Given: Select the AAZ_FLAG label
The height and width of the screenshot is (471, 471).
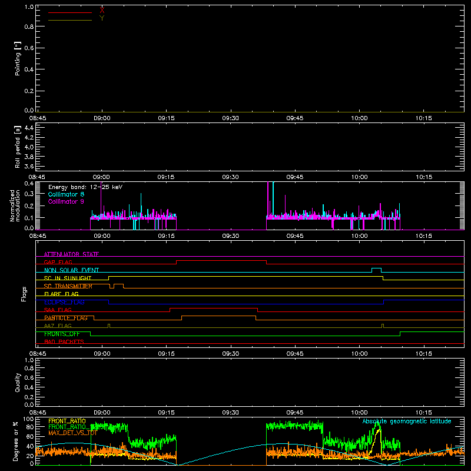Looking at the screenshot, I should click(x=58, y=326).
